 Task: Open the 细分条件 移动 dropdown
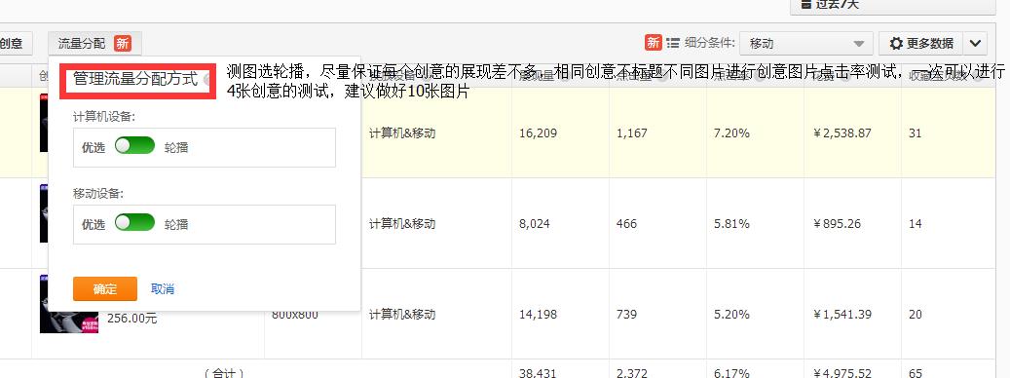pyautogui.click(x=806, y=44)
